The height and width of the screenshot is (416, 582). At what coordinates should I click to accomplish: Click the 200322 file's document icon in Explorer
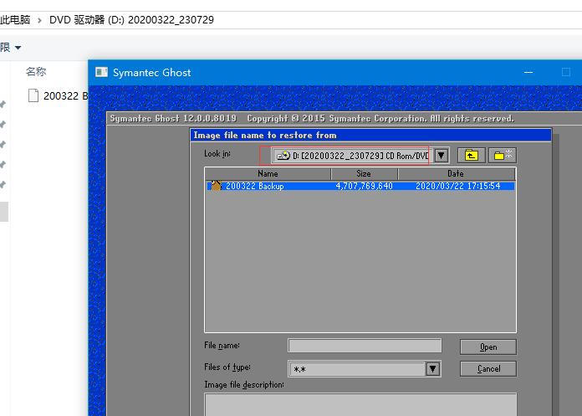[x=33, y=95]
